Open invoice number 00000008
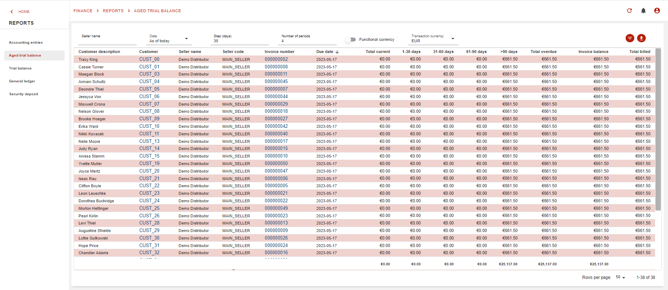668x290 pixels. 276,67
